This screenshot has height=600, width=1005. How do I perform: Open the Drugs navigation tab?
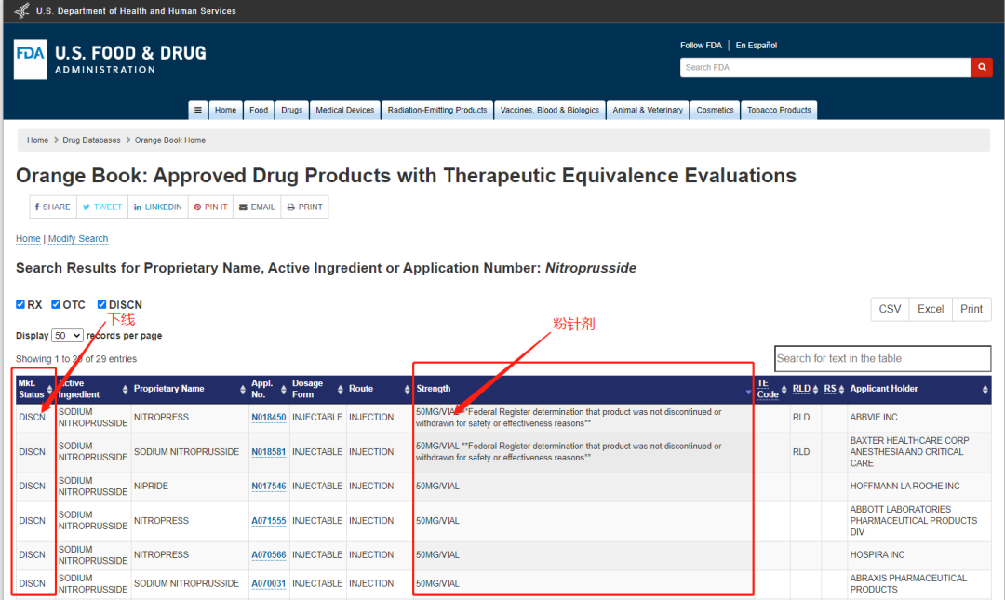coord(292,110)
